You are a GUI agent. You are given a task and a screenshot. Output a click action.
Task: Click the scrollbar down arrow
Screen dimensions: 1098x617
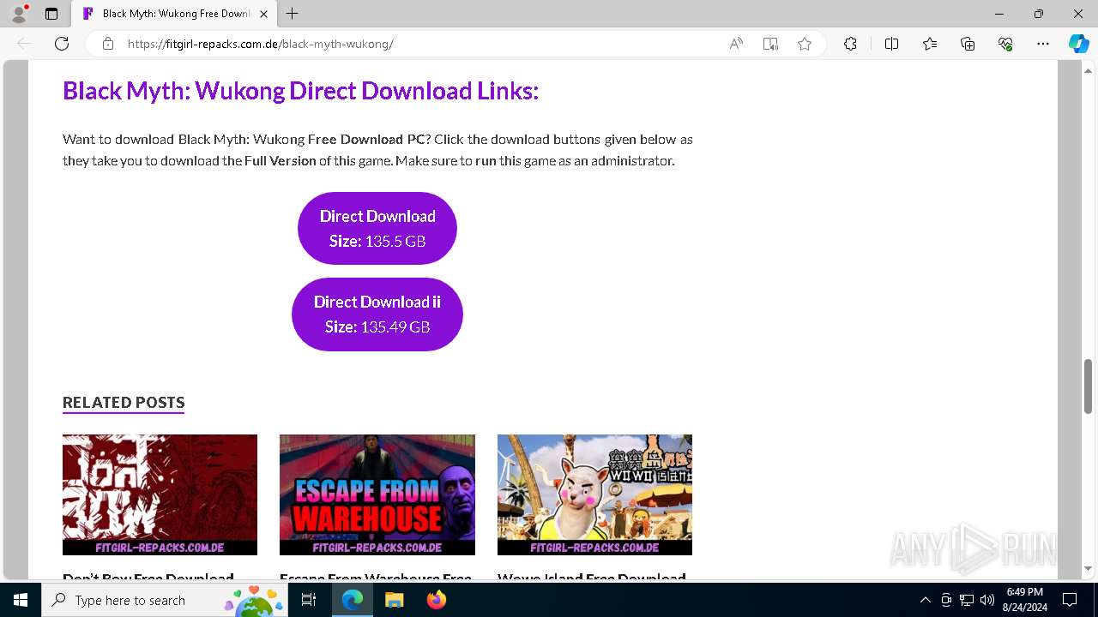(x=1088, y=568)
